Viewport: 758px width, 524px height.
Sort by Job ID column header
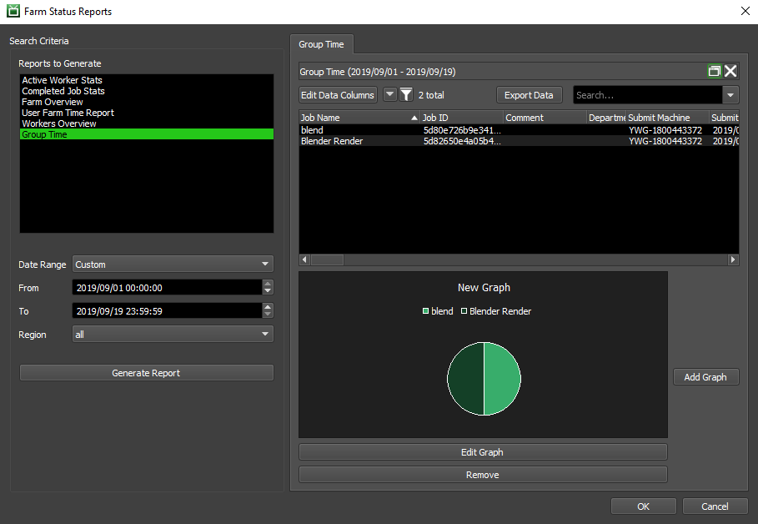pos(462,118)
